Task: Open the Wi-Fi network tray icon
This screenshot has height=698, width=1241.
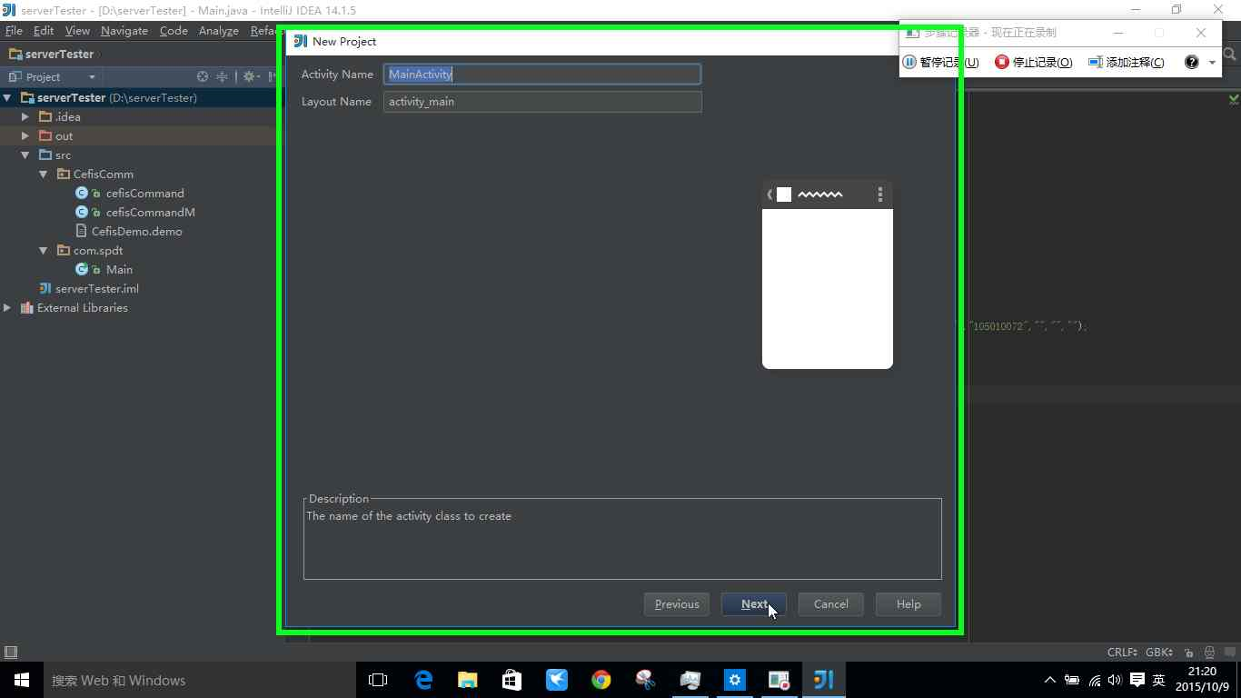Action: point(1095,680)
